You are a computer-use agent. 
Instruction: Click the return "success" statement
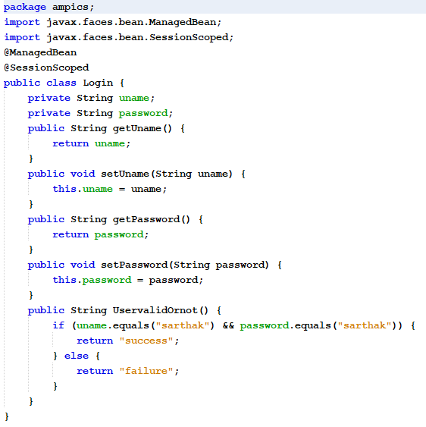click(127, 341)
